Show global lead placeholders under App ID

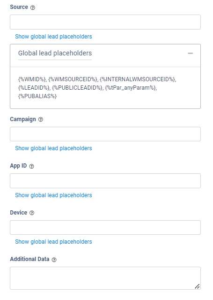click(x=53, y=195)
